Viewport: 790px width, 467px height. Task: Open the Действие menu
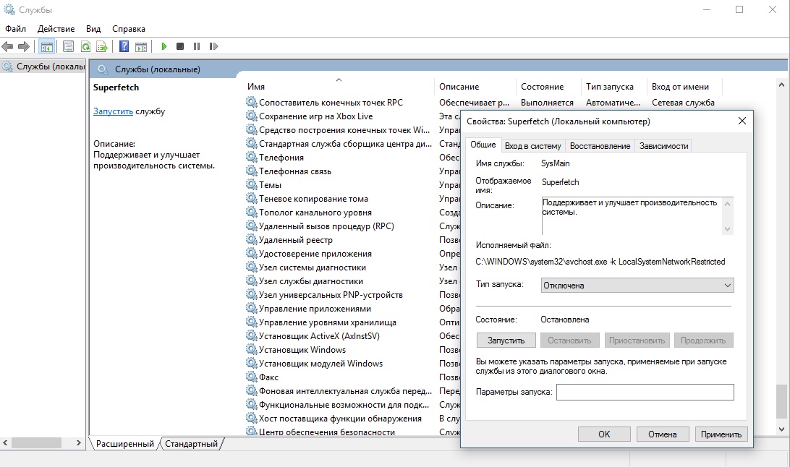tap(56, 28)
